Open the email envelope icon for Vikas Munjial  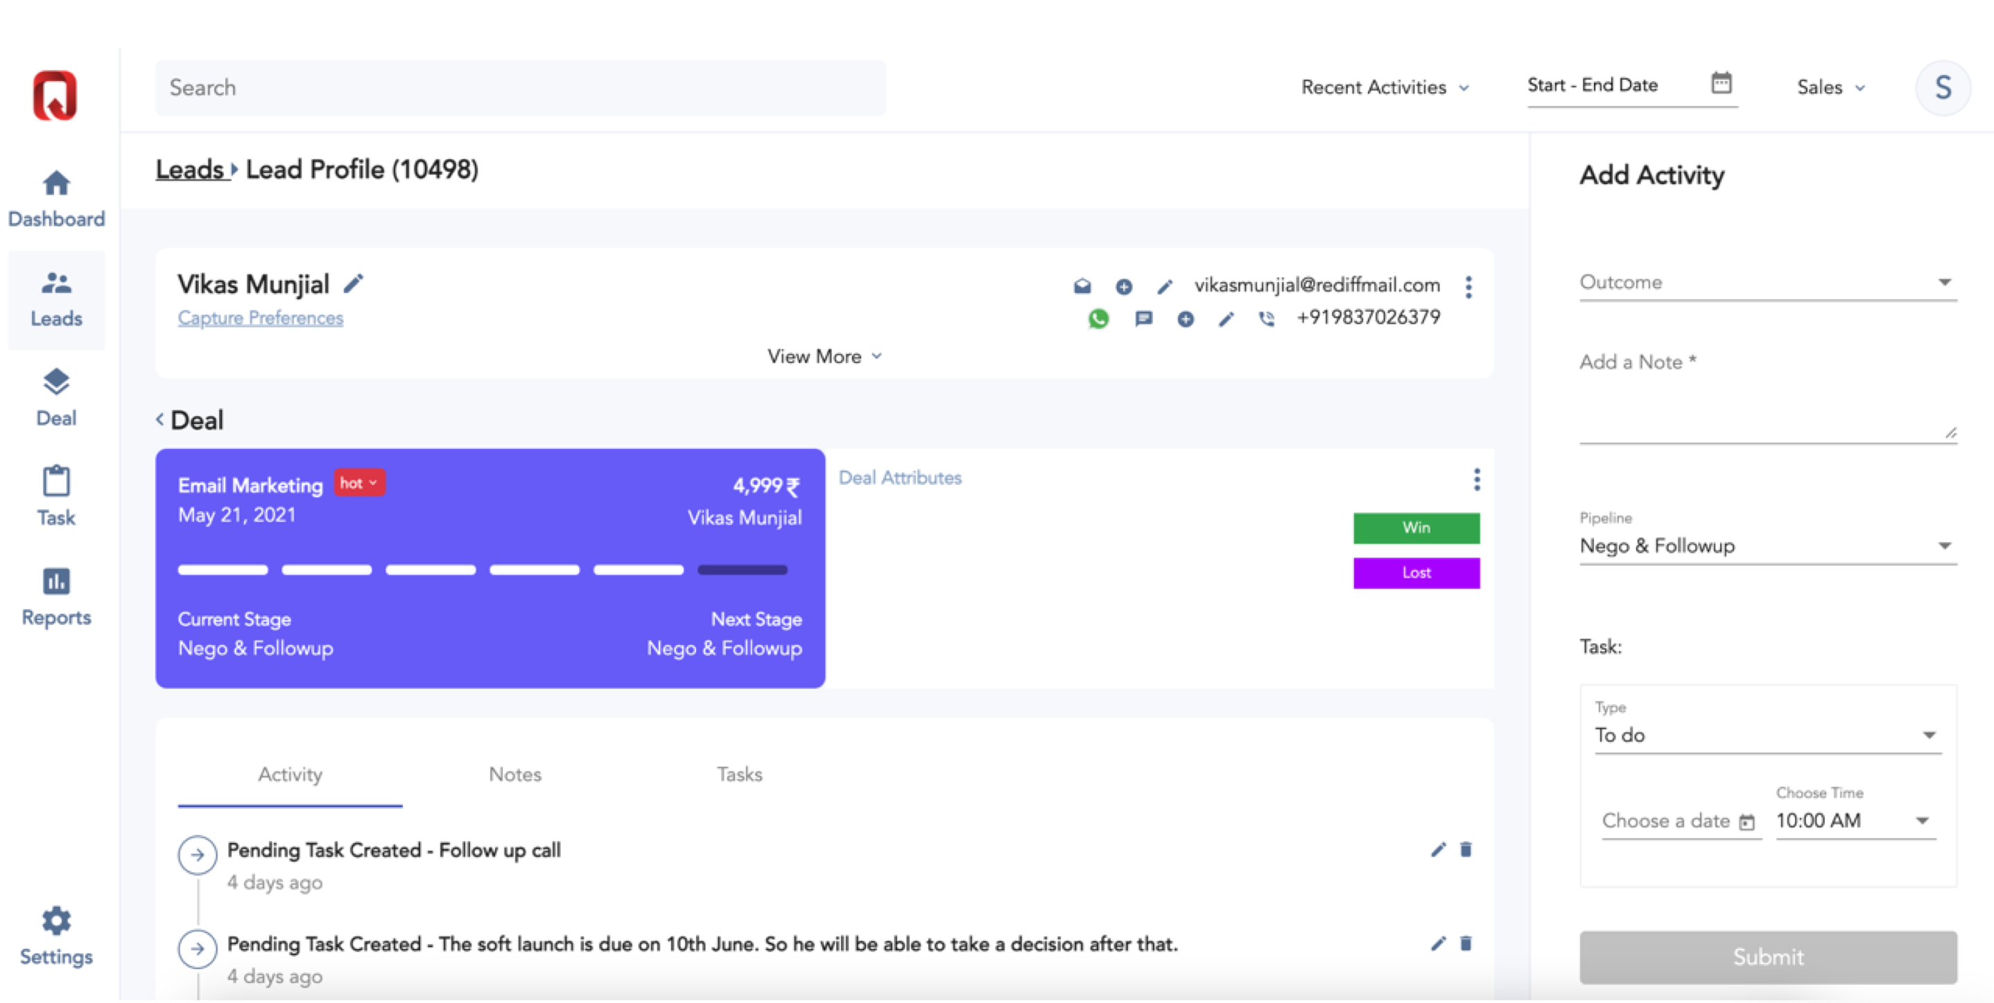1082,286
